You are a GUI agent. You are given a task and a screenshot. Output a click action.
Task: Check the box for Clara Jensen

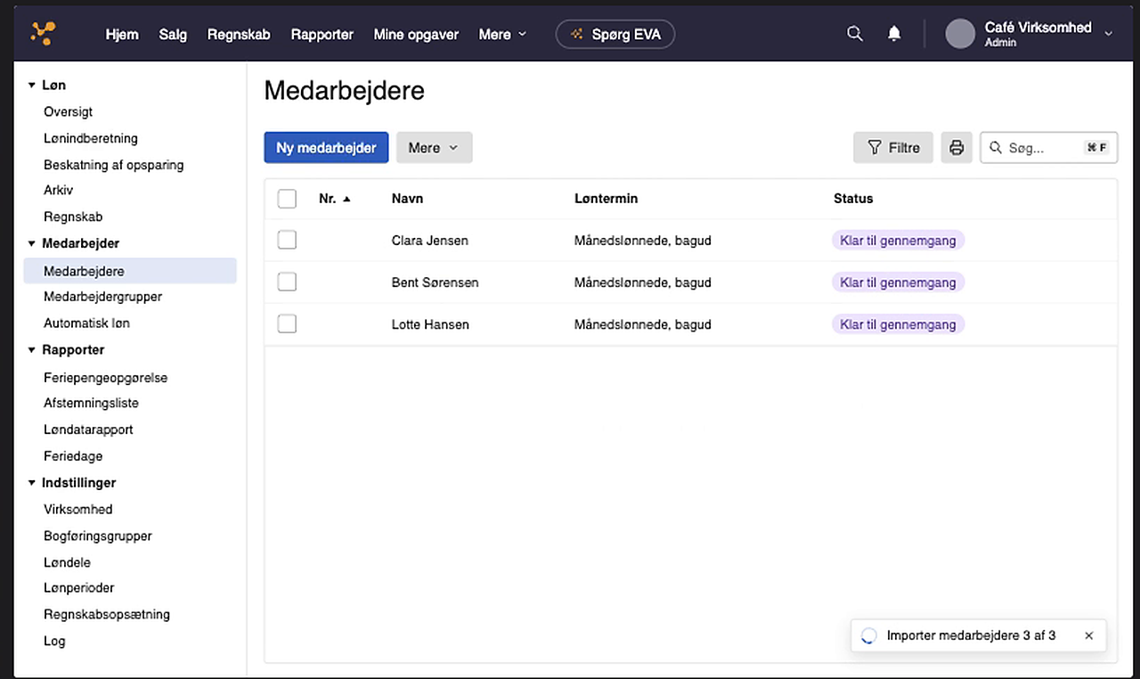[x=287, y=240]
